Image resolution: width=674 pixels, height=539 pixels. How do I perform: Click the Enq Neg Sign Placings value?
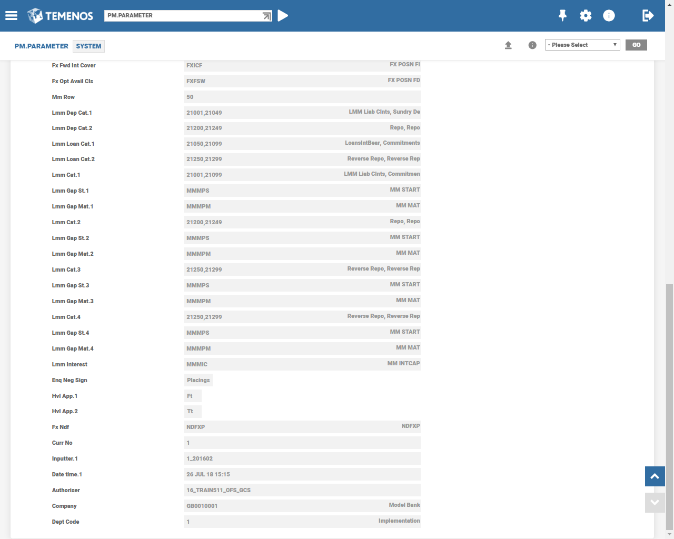tap(198, 380)
